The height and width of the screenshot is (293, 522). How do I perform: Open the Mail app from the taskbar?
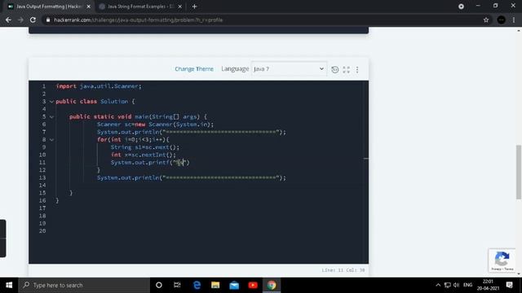coord(234,285)
